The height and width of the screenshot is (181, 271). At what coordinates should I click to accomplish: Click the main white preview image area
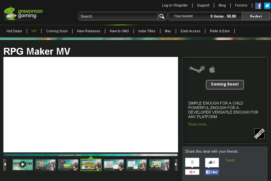(x=91, y=105)
